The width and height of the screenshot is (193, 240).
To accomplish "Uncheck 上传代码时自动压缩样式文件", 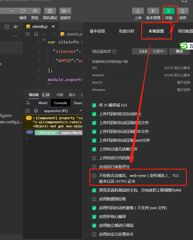I will pos(94,123).
